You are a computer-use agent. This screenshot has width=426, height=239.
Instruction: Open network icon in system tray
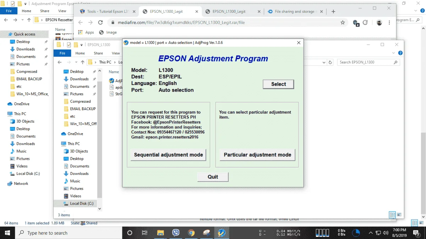click(x=378, y=233)
